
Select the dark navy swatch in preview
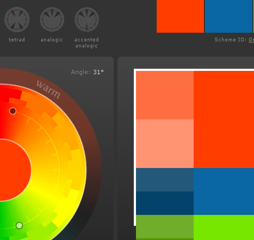click(x=165, y=203)
